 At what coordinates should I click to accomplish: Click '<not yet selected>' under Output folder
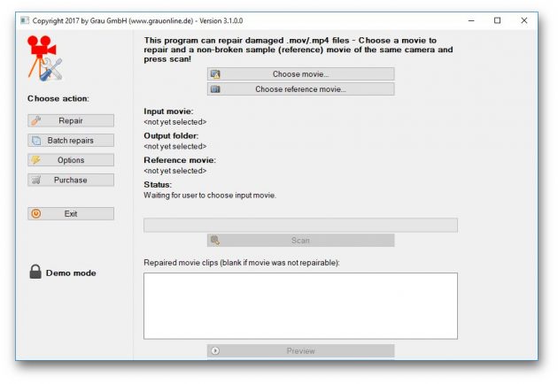[175, 147]
